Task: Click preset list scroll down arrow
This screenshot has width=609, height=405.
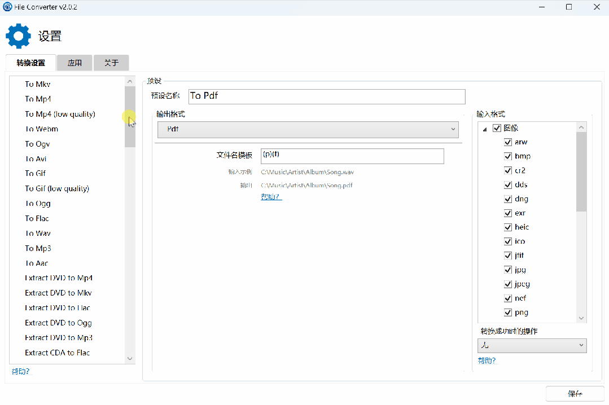Action: pos(130,358)
